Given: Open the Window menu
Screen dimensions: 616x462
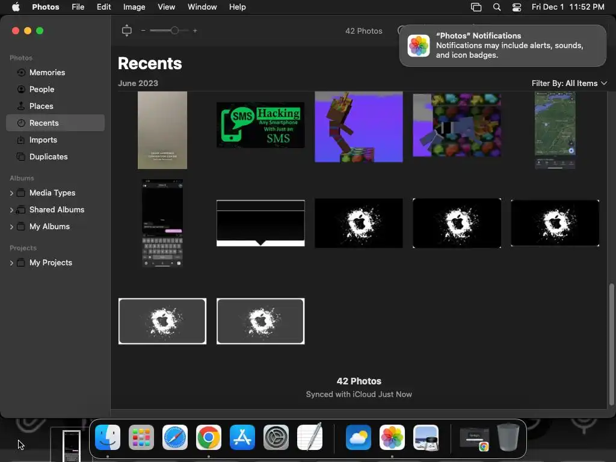Looking at the screenshot, I should coord(202,7).
